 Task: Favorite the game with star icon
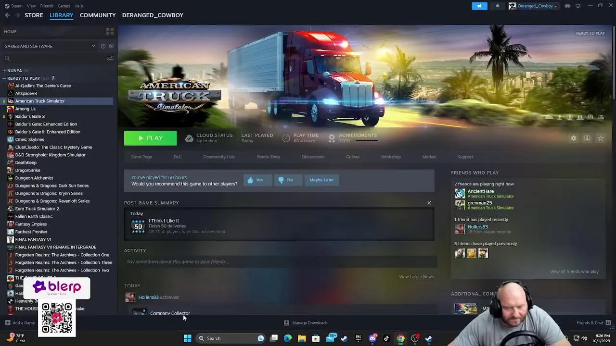pyautogui.click(x=601, y=138)
